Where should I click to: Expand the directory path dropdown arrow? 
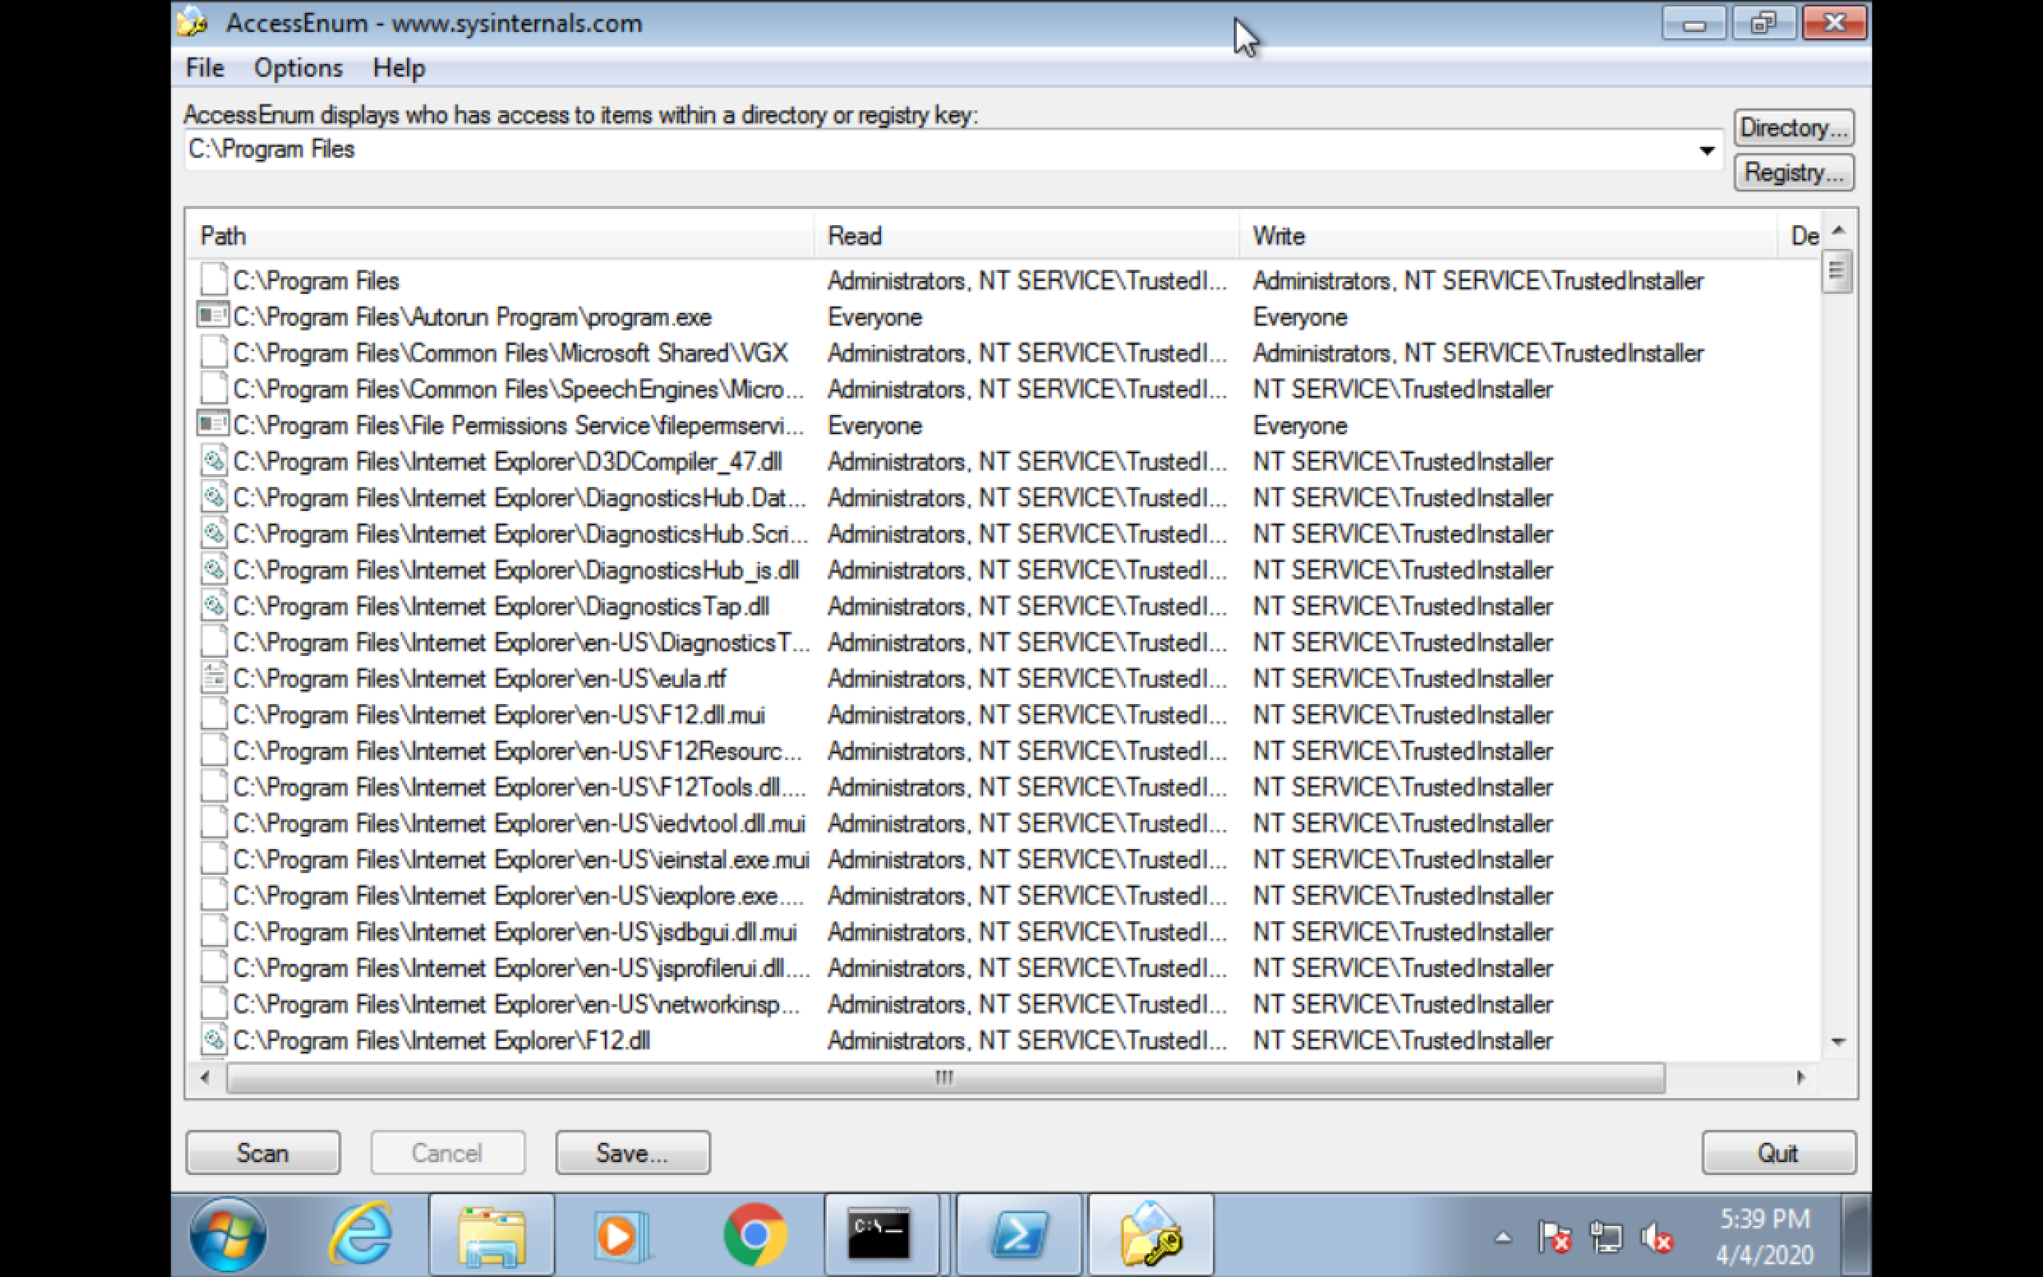(1706, 150)
